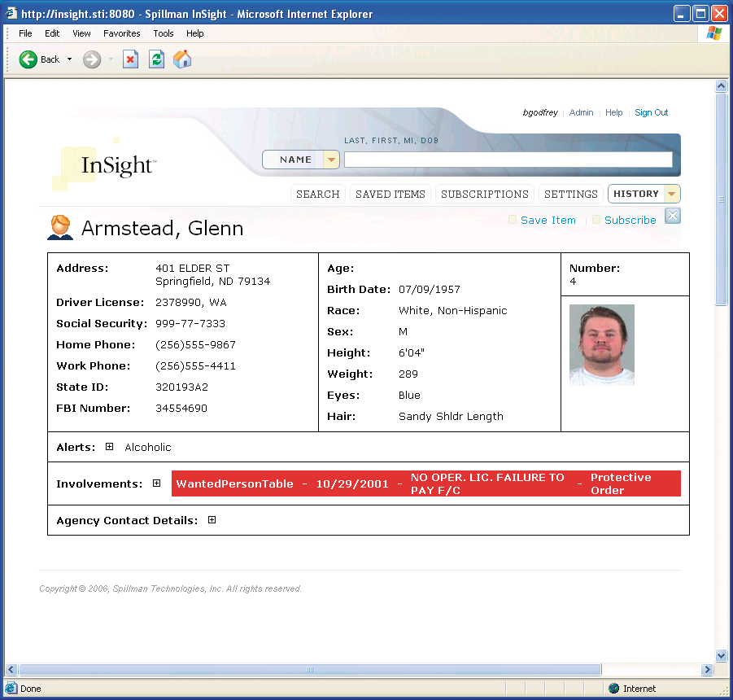Stop page loading with the red X icon
The height and width of the screenshot is (700, 733).
pos(130,59)
